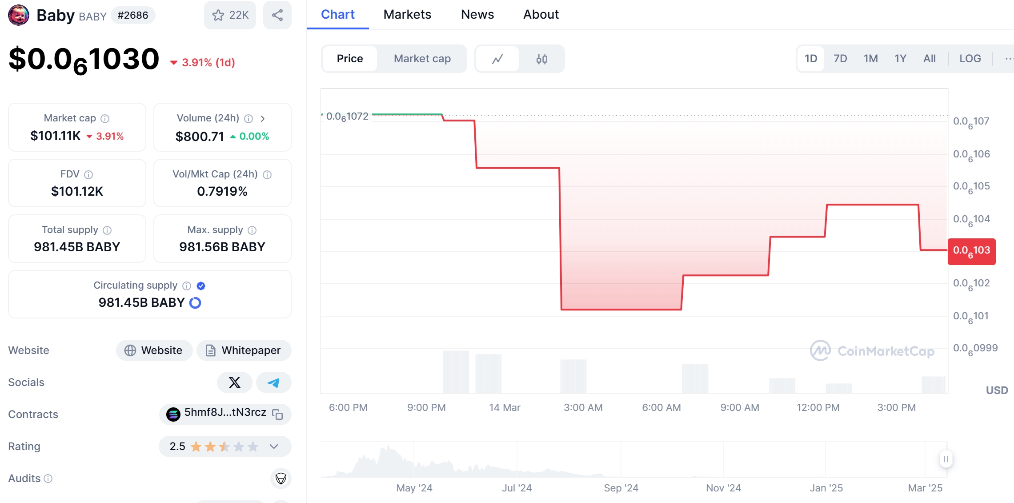Click the verified blue checkmark badge
Image resolution: width=1014 pixels, height=503 pixels.
click(x=201, y=286)
